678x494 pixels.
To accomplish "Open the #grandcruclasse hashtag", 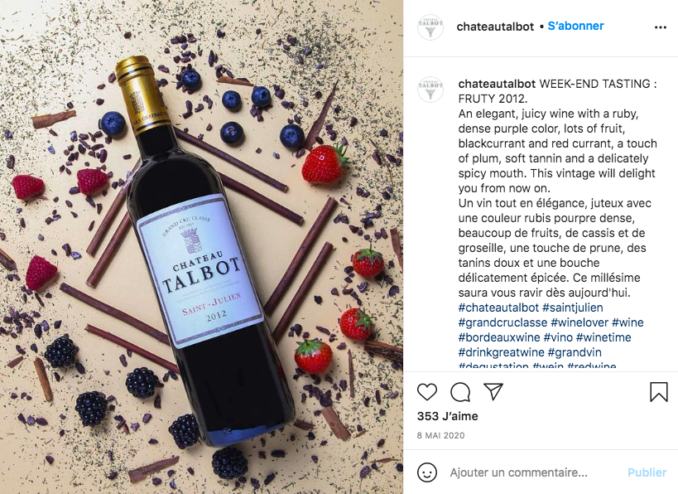I will pyautogui.click(x=502, y=322).
